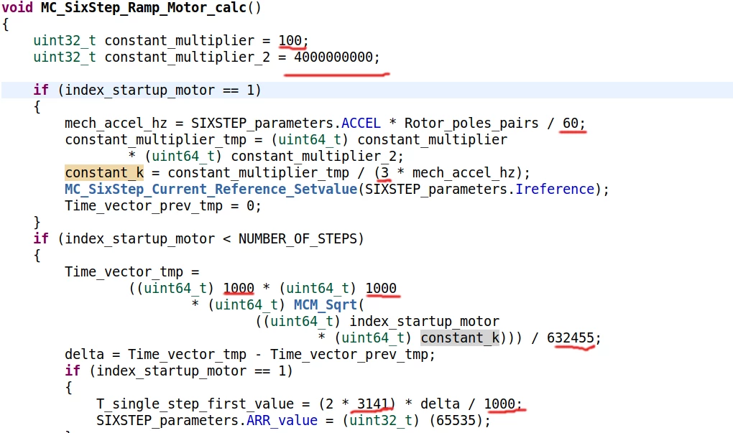Click the NUMBER_OF_STEPS macro

point(298,238)
